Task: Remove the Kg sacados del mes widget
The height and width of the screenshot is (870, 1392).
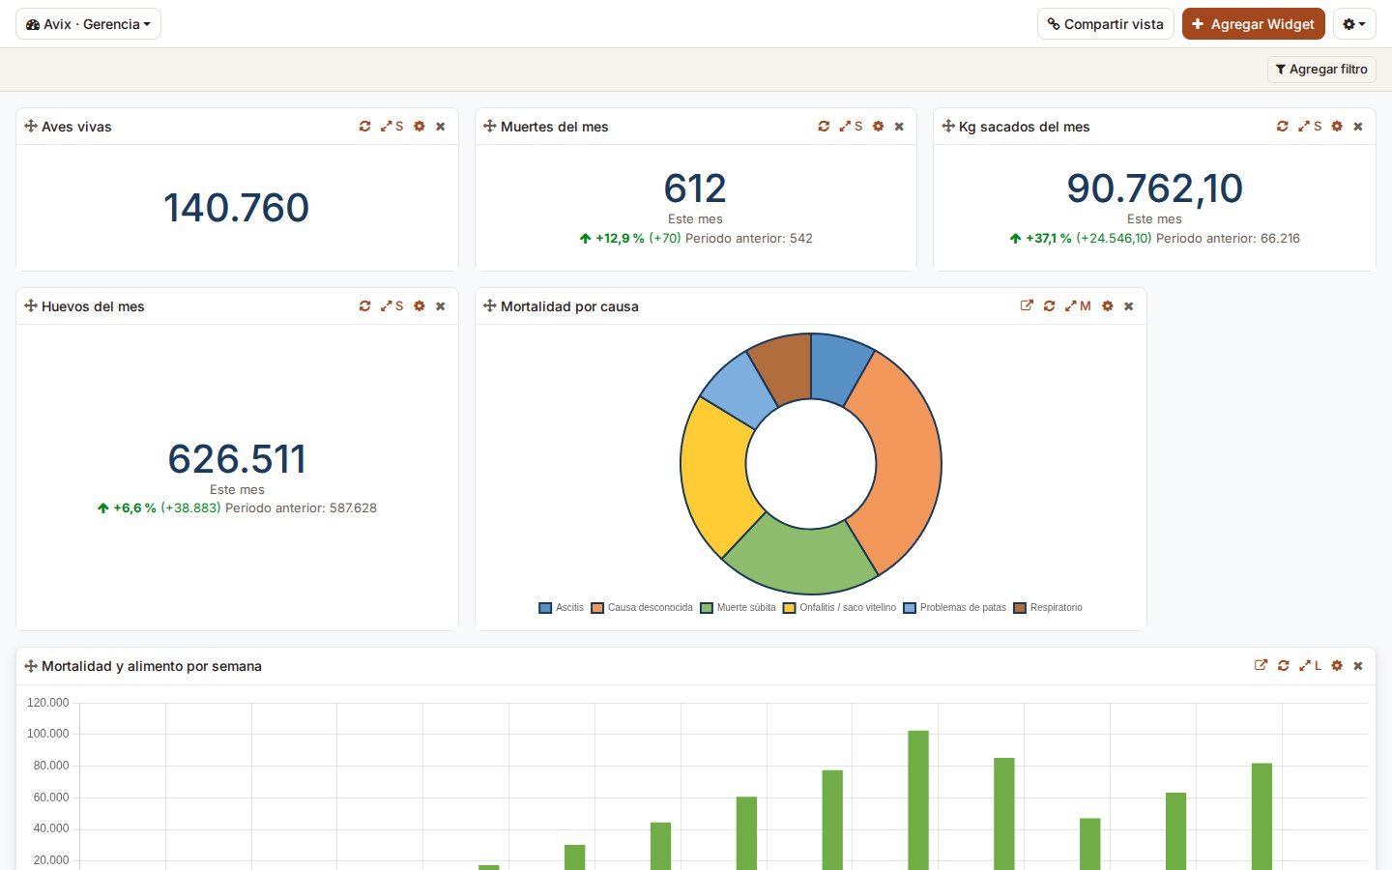Action: [1358, 127]
